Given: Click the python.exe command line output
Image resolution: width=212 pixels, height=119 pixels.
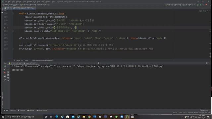Looking at the screenshot, I should point(87,66).
